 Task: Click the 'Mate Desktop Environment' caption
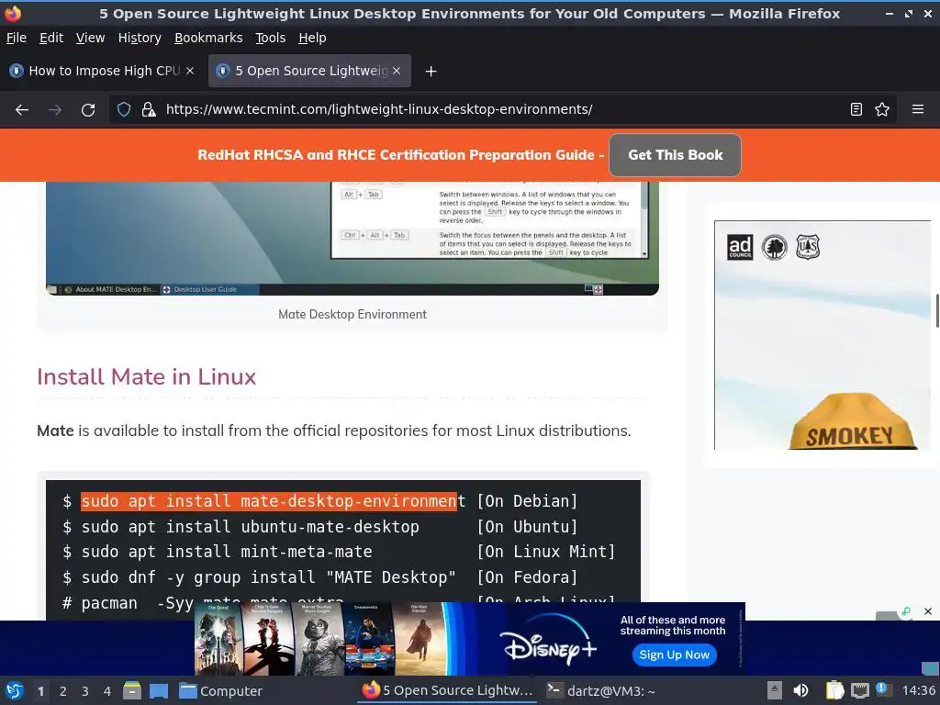pyautogui.click(x=352, y=314)
